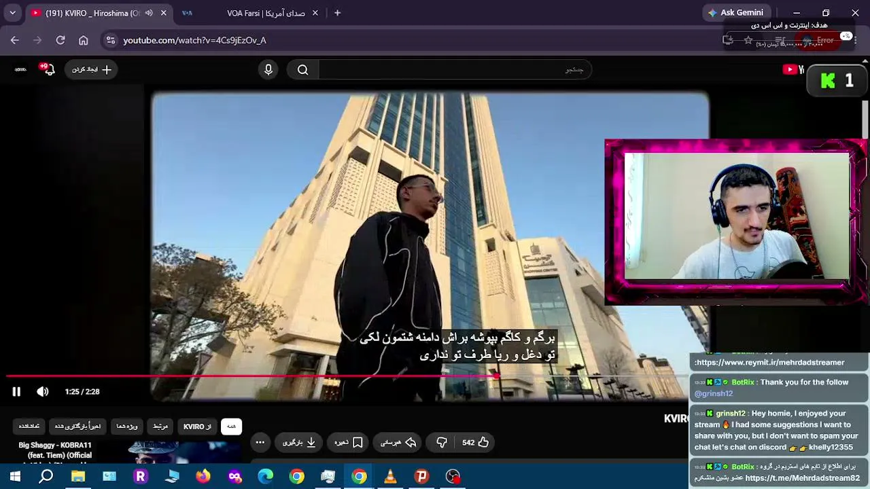Click the @grinsh12 mention in chat

[x=714, y=393]
